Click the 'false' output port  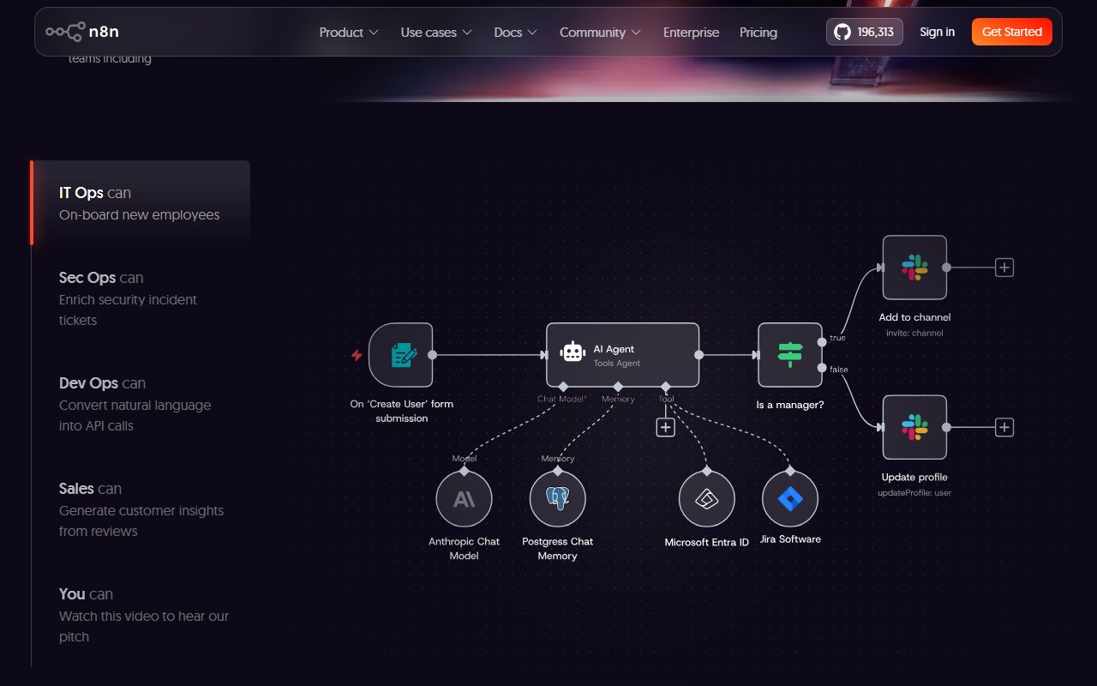822,368
